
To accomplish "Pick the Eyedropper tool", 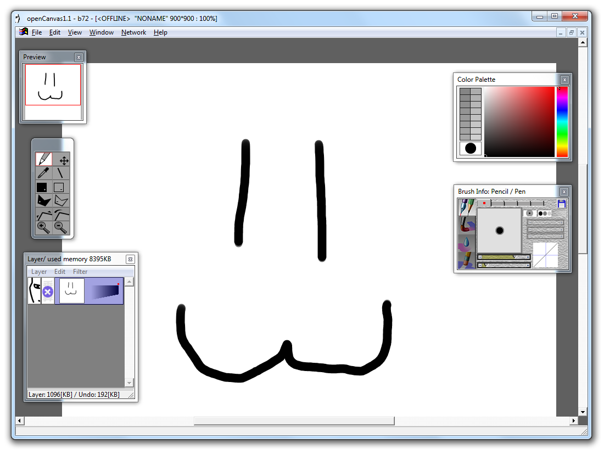I will tap(44, 173).
